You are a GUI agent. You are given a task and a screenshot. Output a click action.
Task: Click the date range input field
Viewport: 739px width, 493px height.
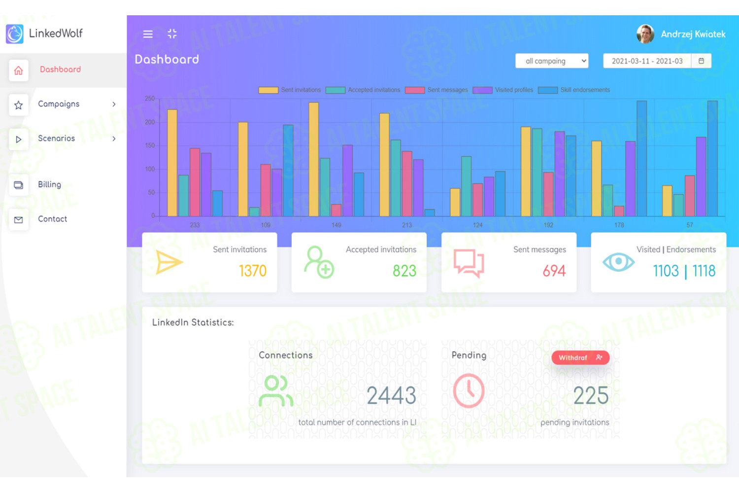point(647,61)
